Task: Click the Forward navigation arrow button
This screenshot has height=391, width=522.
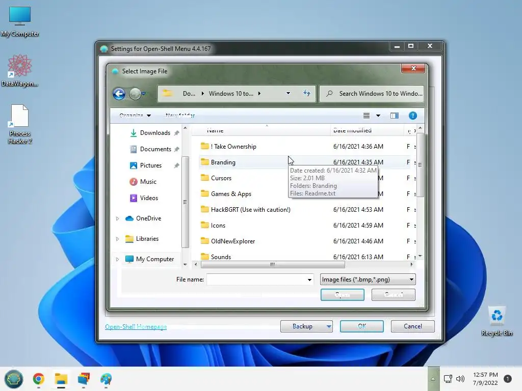Action: coord(135,94)
